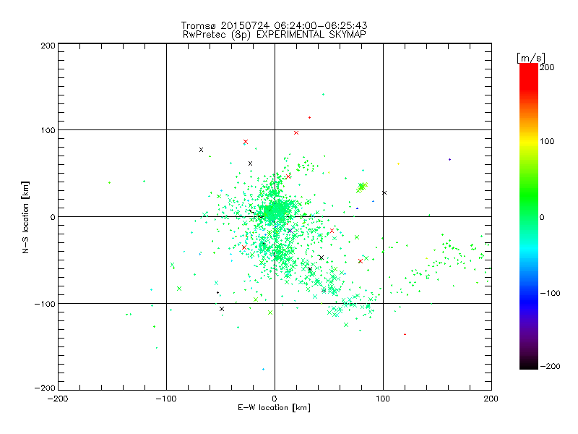Click x-axis tick label '0'
The width and height of the screenshot is (578, 434).
click(x=275, y=399)
